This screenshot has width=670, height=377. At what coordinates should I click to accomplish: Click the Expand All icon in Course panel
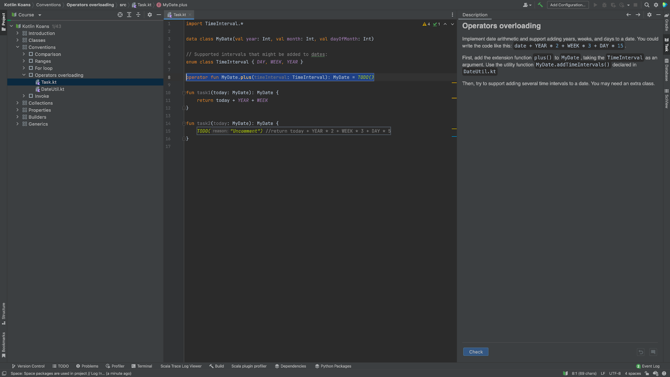[x=129, y=15]
